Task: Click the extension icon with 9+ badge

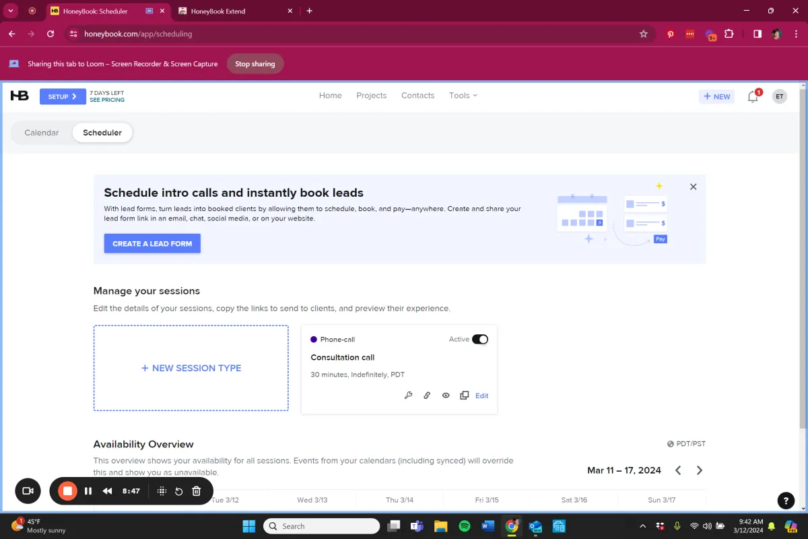Action: [x=710, y=34]
